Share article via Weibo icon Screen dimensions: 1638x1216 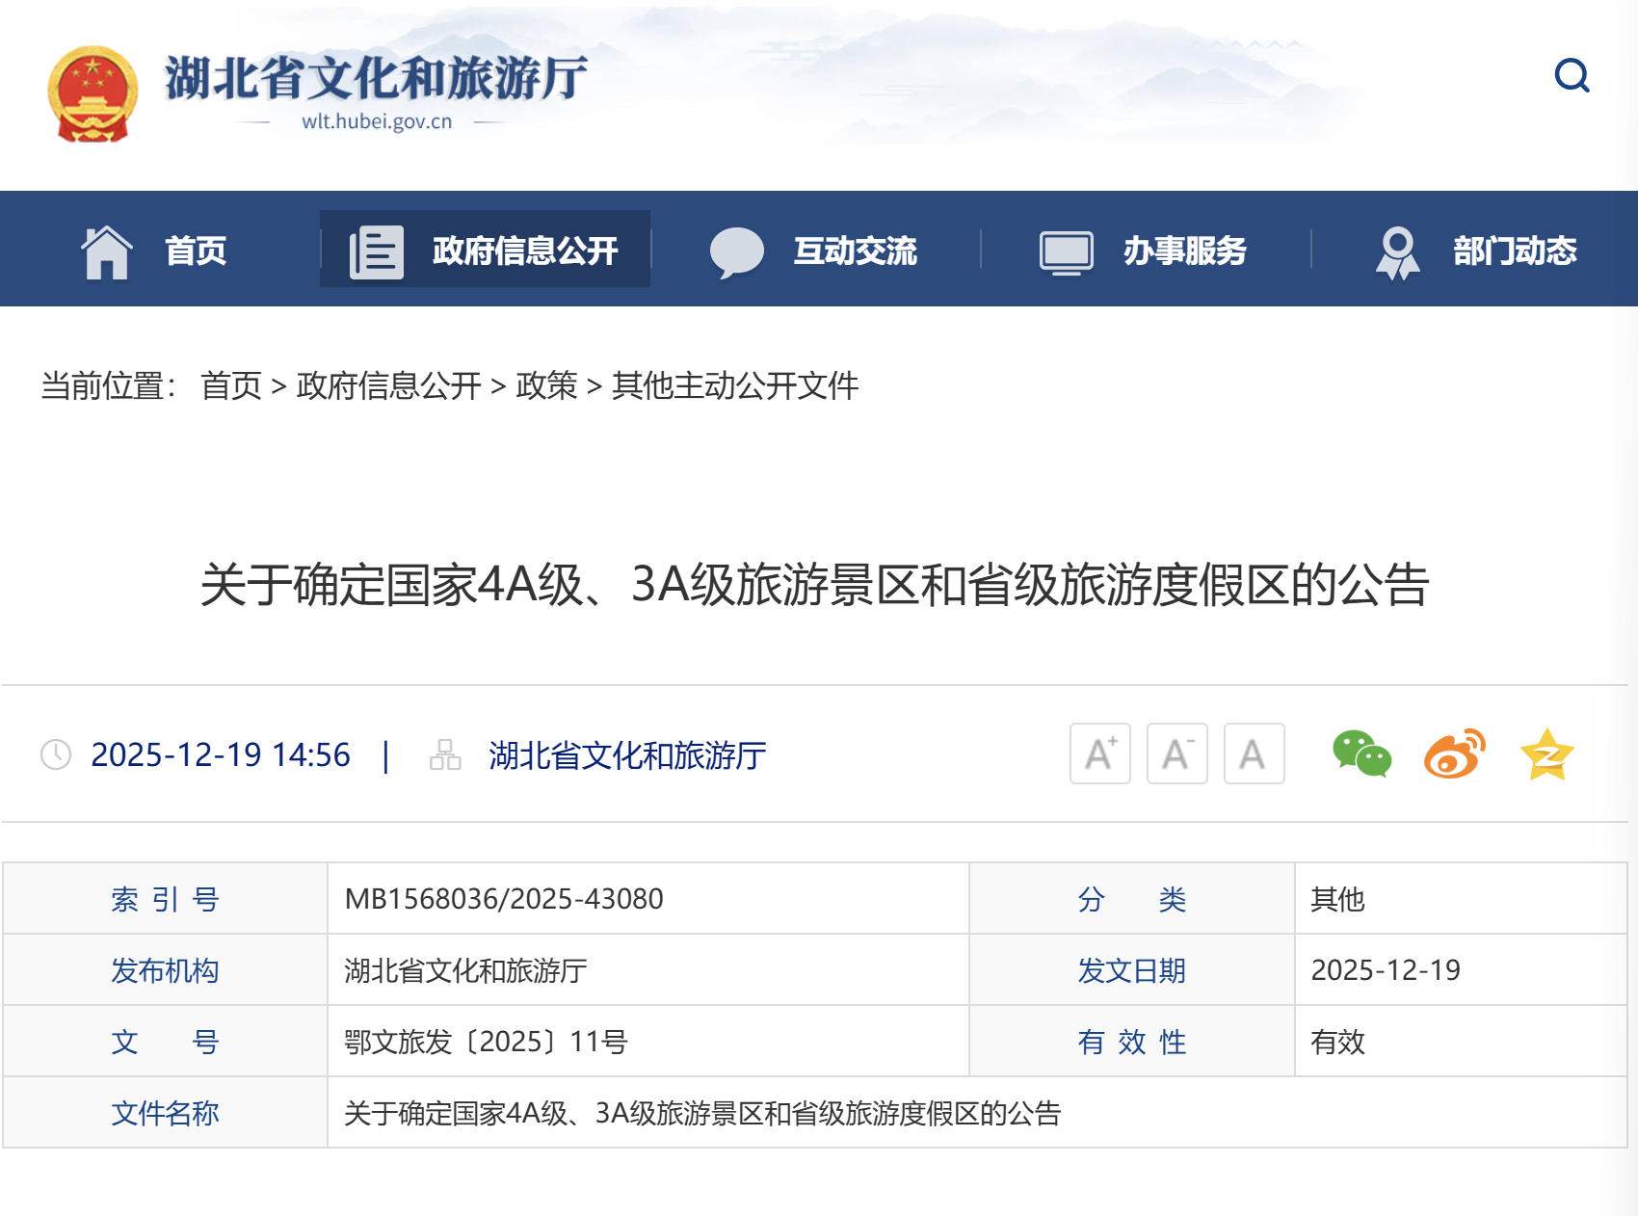1454,753
